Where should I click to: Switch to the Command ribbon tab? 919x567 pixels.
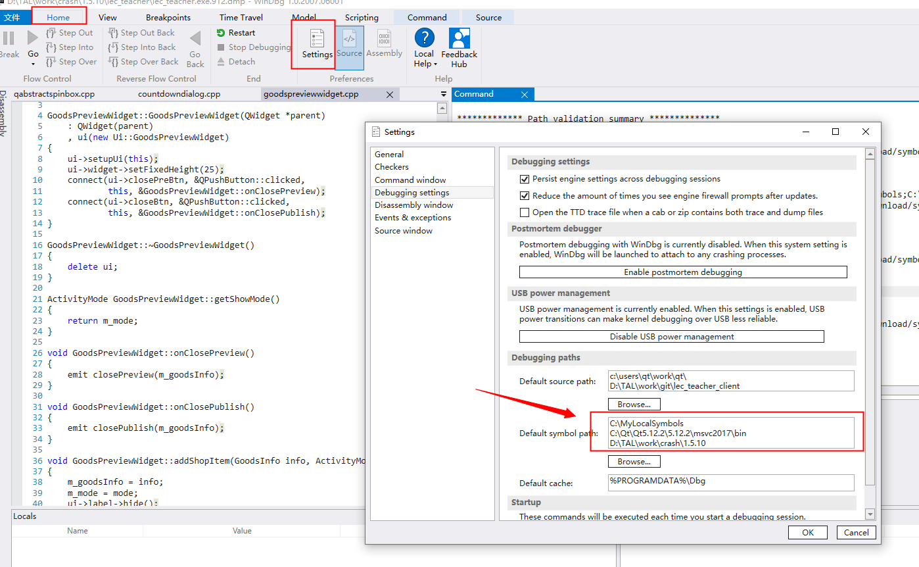click(427, 17)
